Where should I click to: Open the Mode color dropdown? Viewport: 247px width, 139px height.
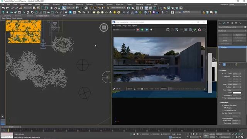pyautogui.click(x=234, y=90)
